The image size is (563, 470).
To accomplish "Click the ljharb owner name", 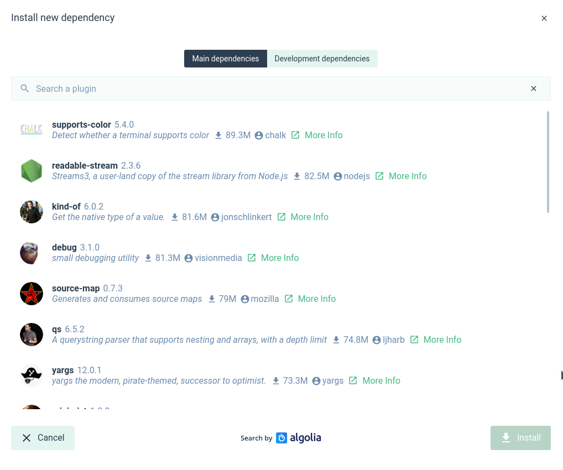I will tap(394, 340).
